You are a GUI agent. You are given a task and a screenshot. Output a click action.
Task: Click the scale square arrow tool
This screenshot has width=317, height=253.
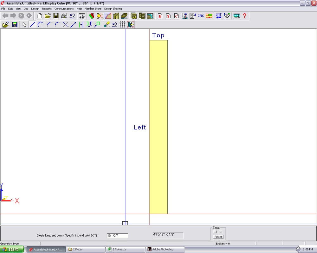[x=97, y=25]
